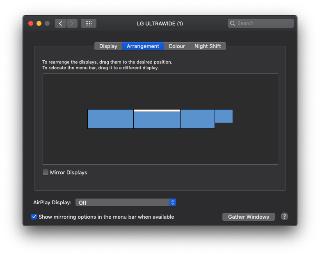Go to the Night Shift tab
The image size is (320, 256).
click(208, 46)
